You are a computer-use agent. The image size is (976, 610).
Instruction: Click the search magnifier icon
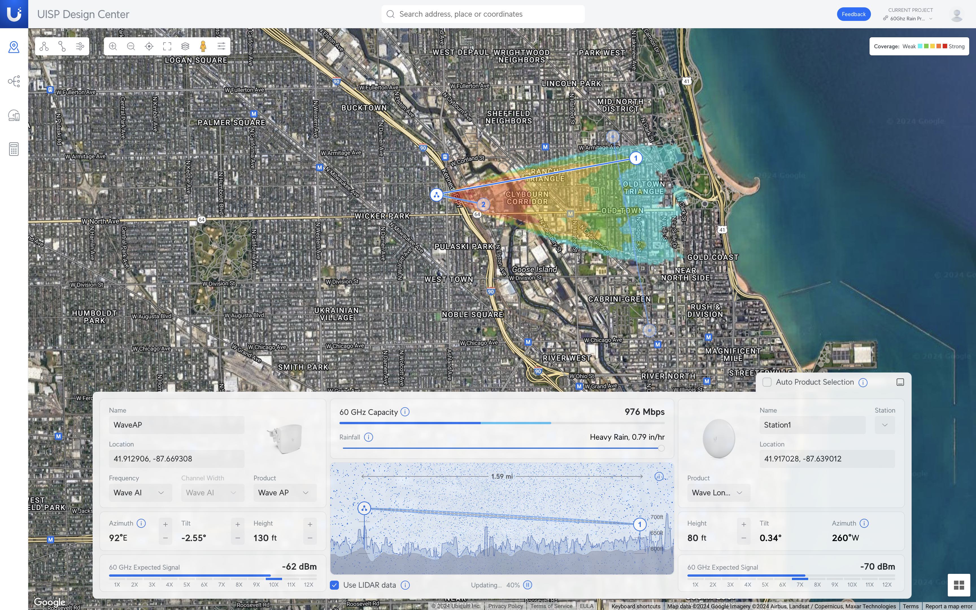390,14
